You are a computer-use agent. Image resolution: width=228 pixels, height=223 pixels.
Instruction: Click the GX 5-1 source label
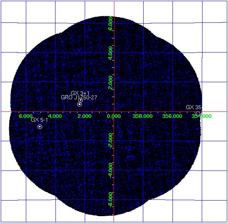(39, 120)
